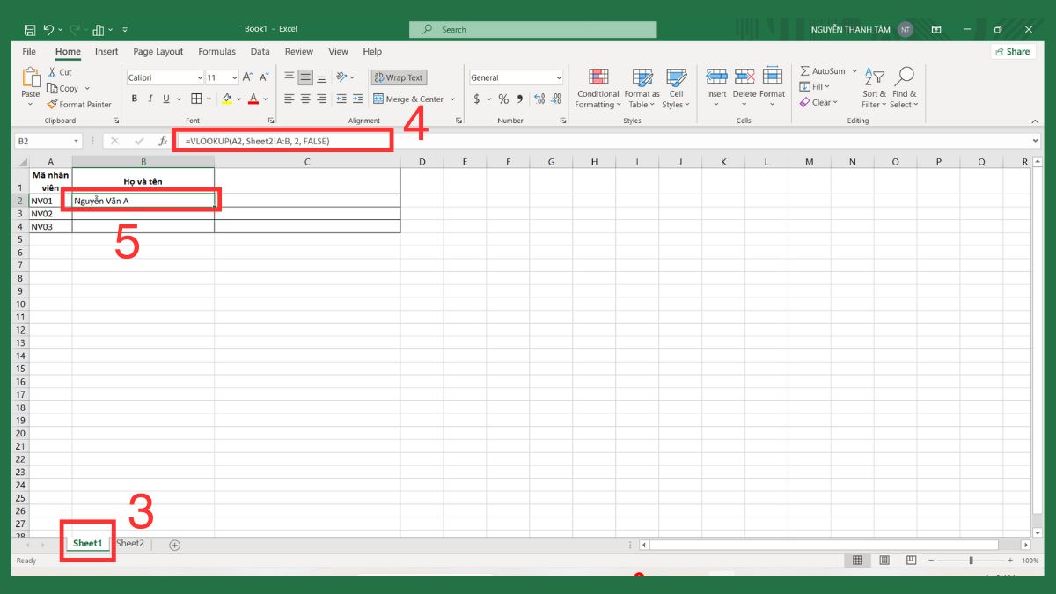Open the Data tab

click(x=260, y=52)
